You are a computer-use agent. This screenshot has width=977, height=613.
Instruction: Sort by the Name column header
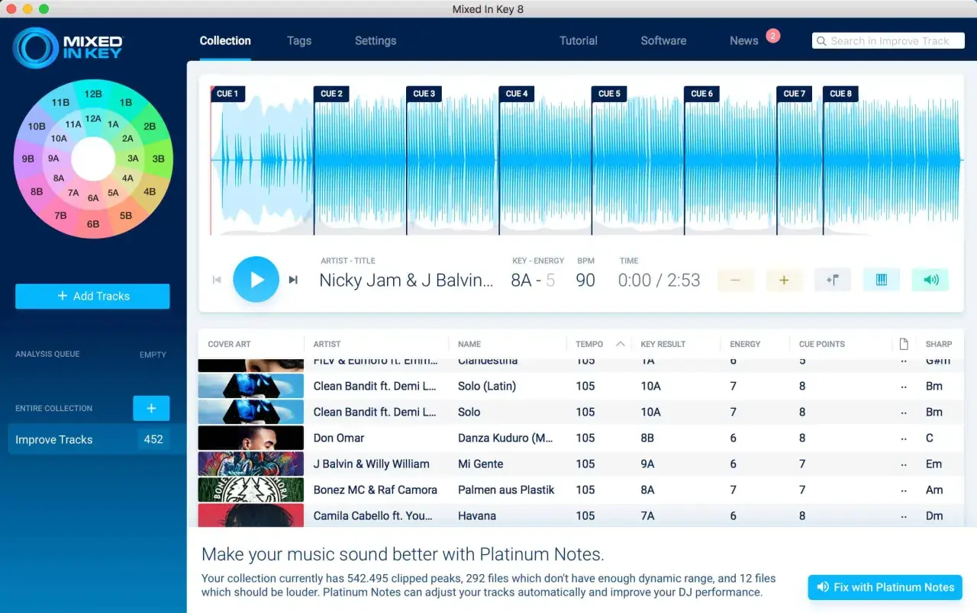469,344
